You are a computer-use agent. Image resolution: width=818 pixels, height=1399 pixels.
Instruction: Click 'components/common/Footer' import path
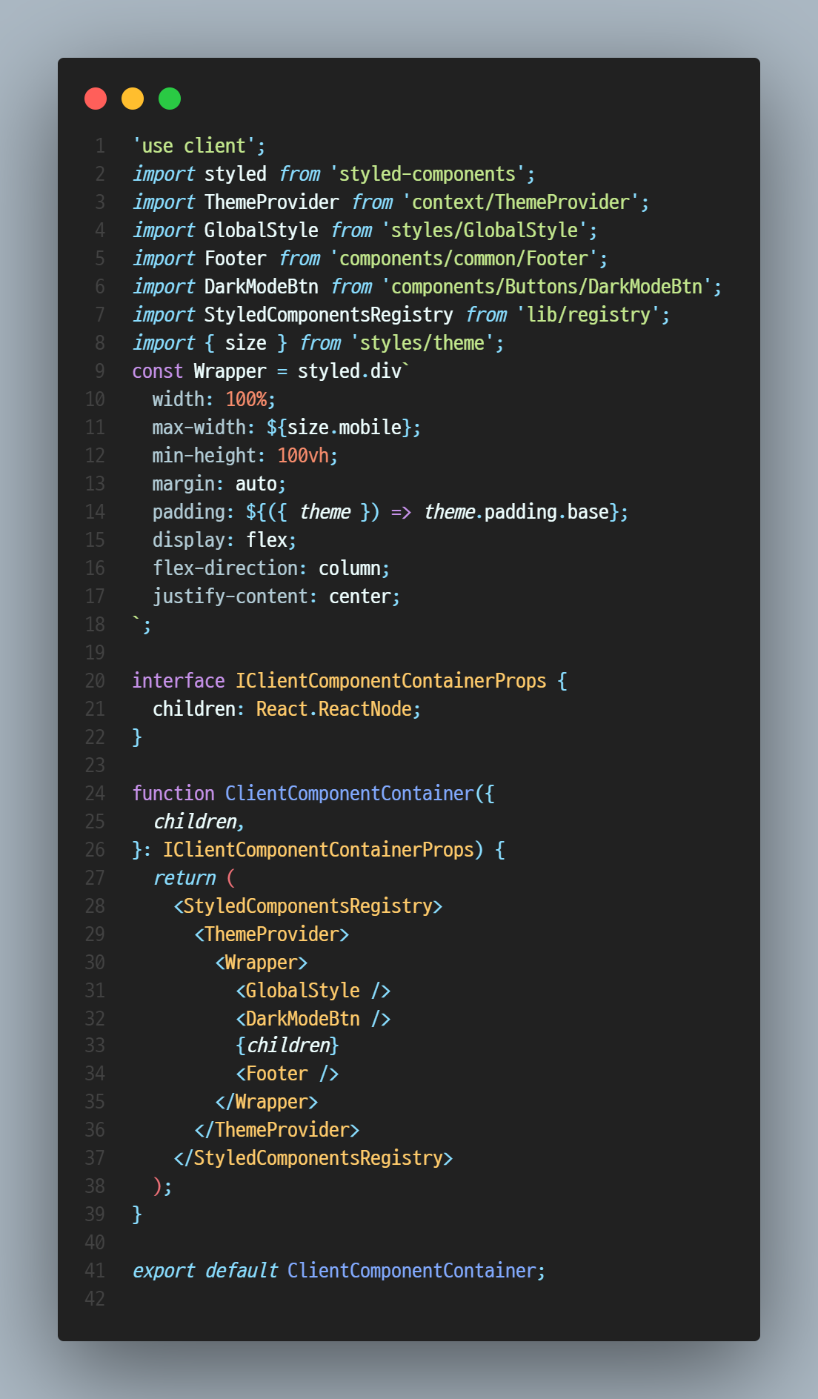[x=464, y=259]
